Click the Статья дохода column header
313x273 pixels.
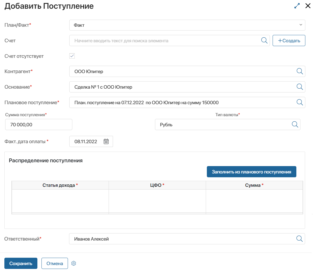[x=60, y=185]
